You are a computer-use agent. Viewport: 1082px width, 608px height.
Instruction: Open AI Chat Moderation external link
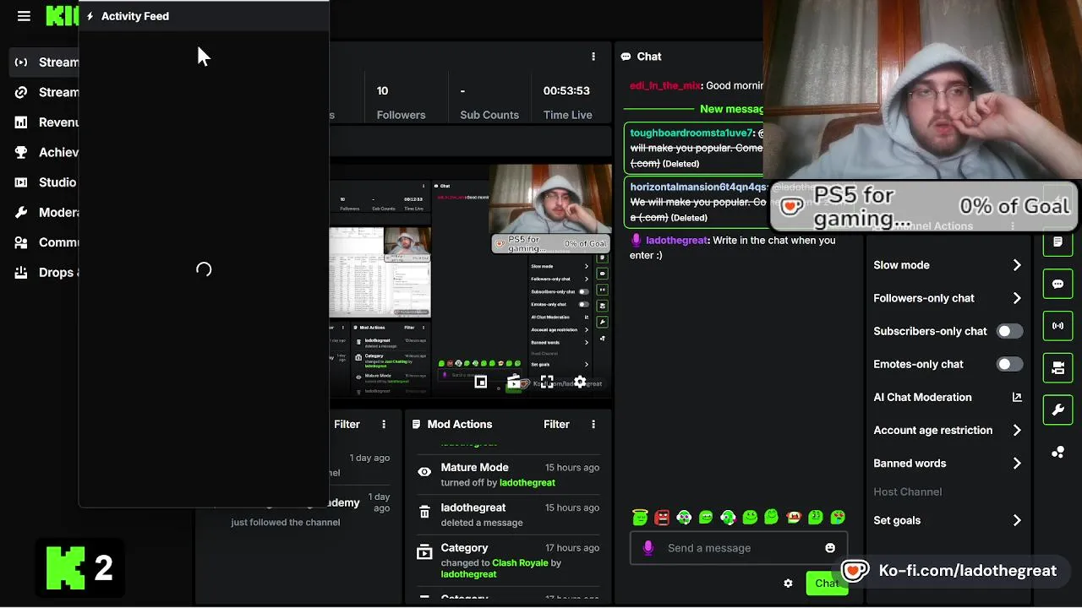click(x=1017, y=397)
